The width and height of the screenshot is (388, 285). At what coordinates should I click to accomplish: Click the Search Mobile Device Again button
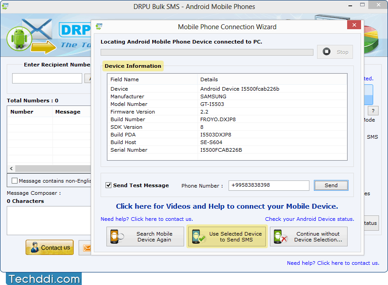(145, 237)
